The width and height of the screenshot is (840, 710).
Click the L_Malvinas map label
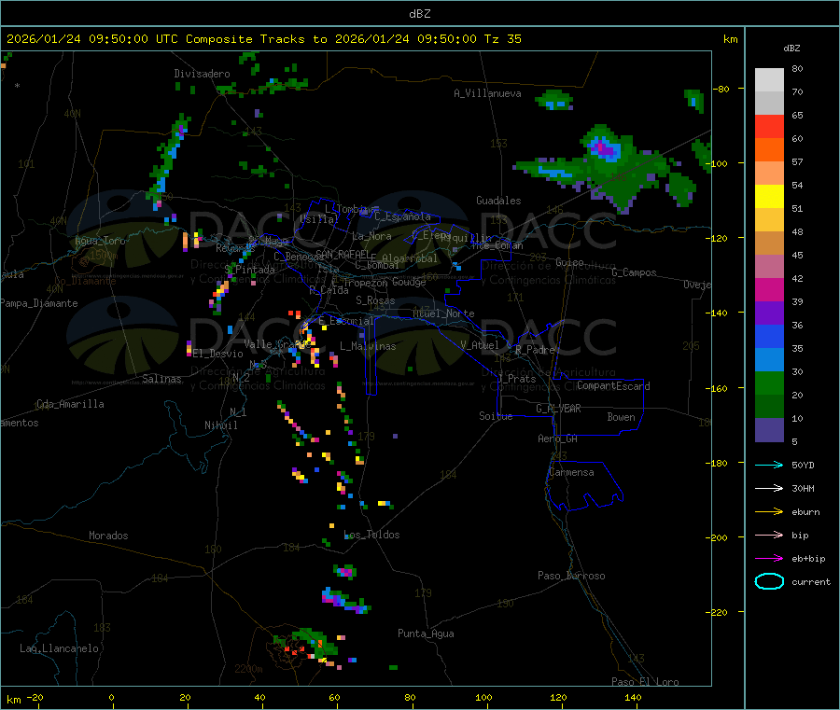click(368, 346)
